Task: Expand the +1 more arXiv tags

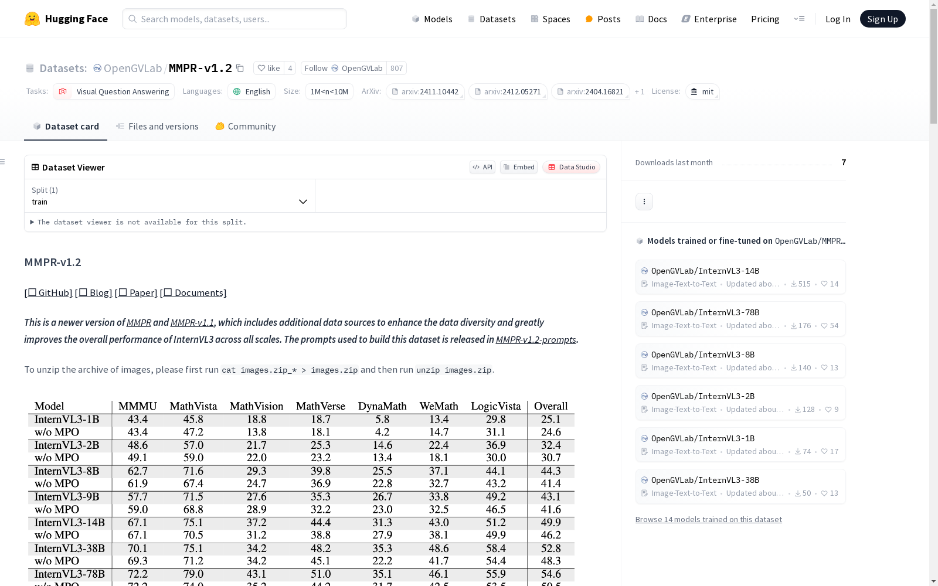Action: point(640,91)
